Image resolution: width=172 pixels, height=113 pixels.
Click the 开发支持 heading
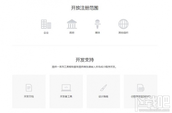click(85, 60)
